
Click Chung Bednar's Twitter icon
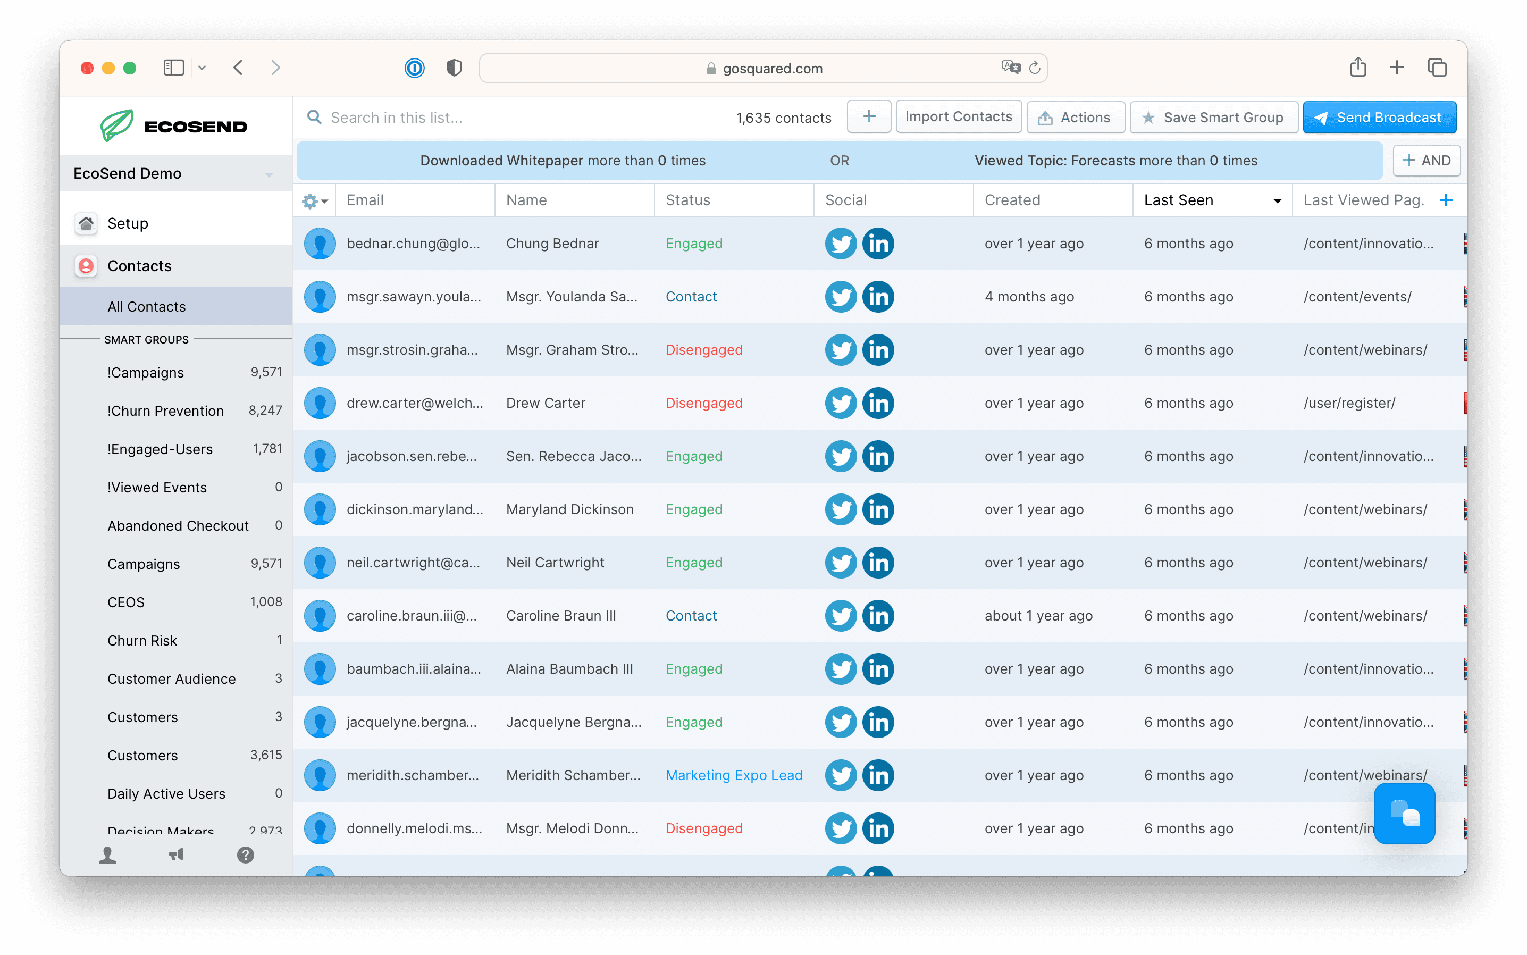(x=840, y=244)
